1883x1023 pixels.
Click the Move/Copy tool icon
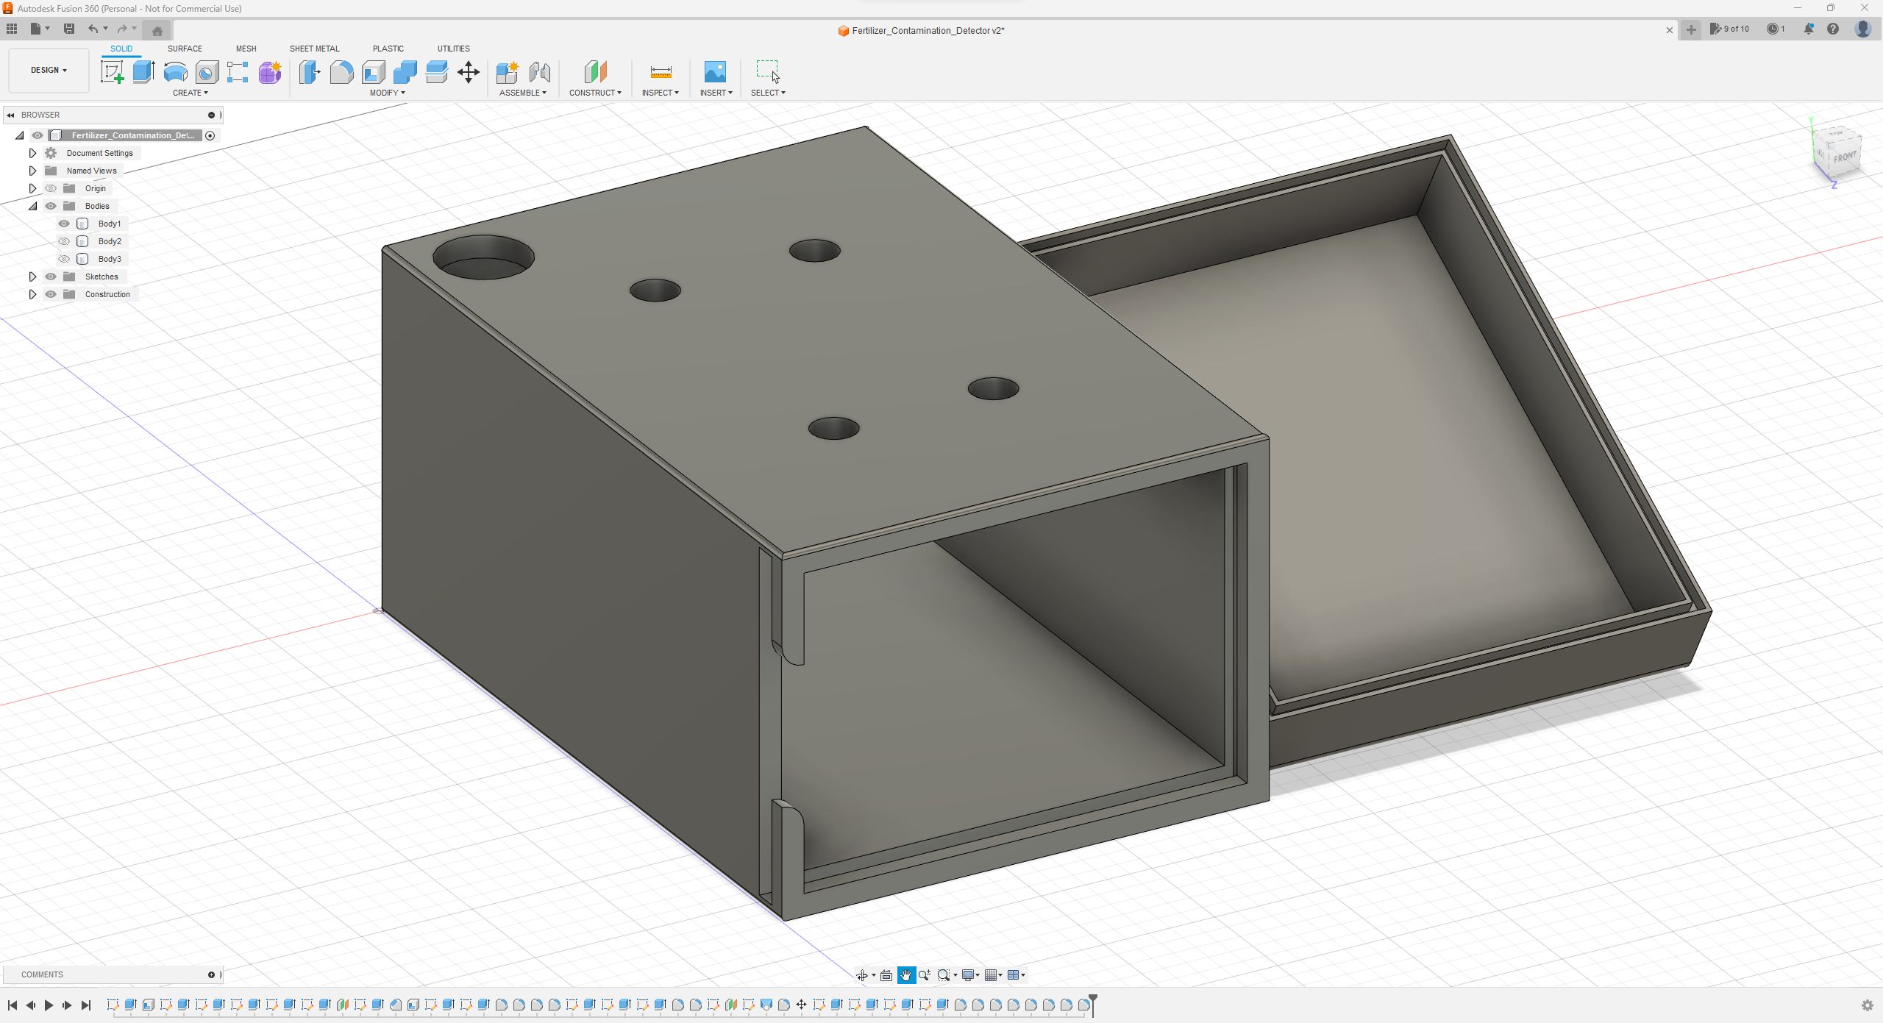[469, 72]
